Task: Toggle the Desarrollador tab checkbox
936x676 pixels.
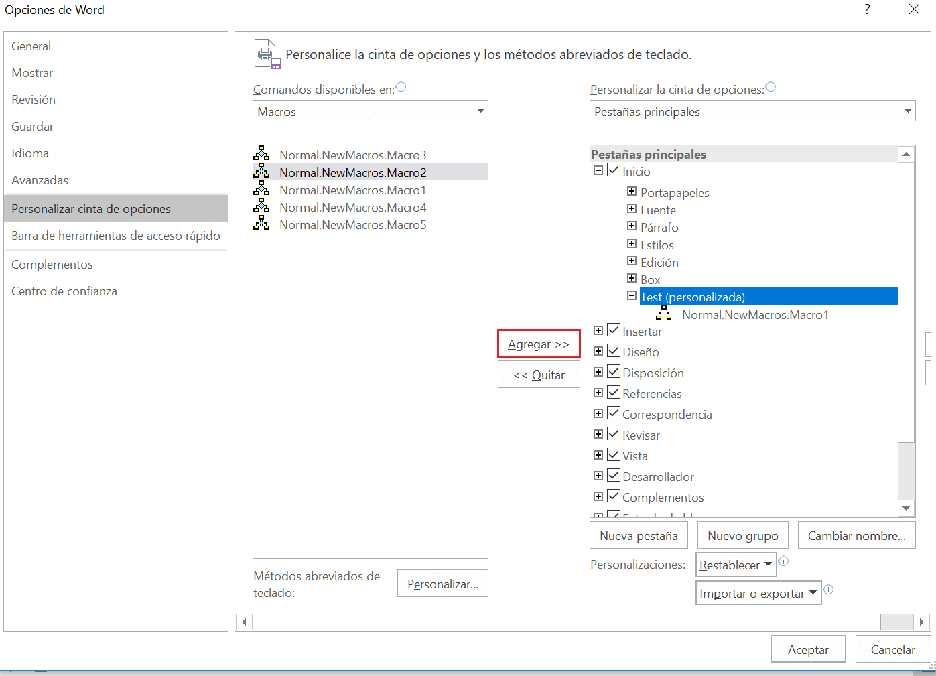Action: [614, 476]
